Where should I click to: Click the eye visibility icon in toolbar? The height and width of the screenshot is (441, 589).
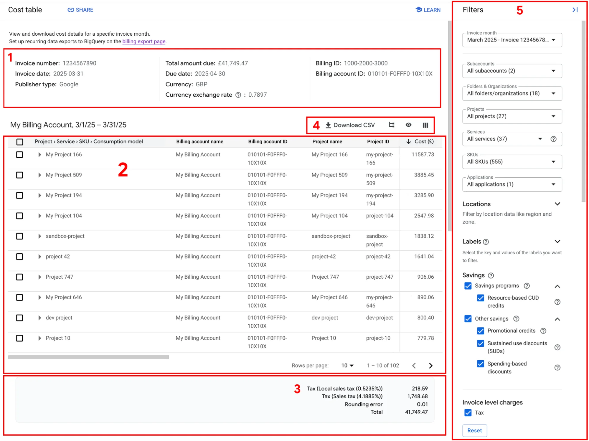click(408, 125)
